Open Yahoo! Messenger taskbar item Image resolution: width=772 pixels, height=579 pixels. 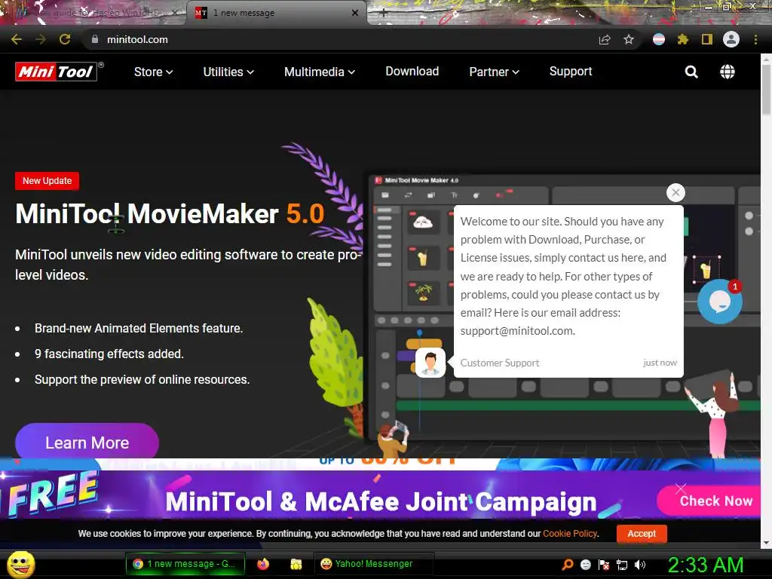coord(374,564)
